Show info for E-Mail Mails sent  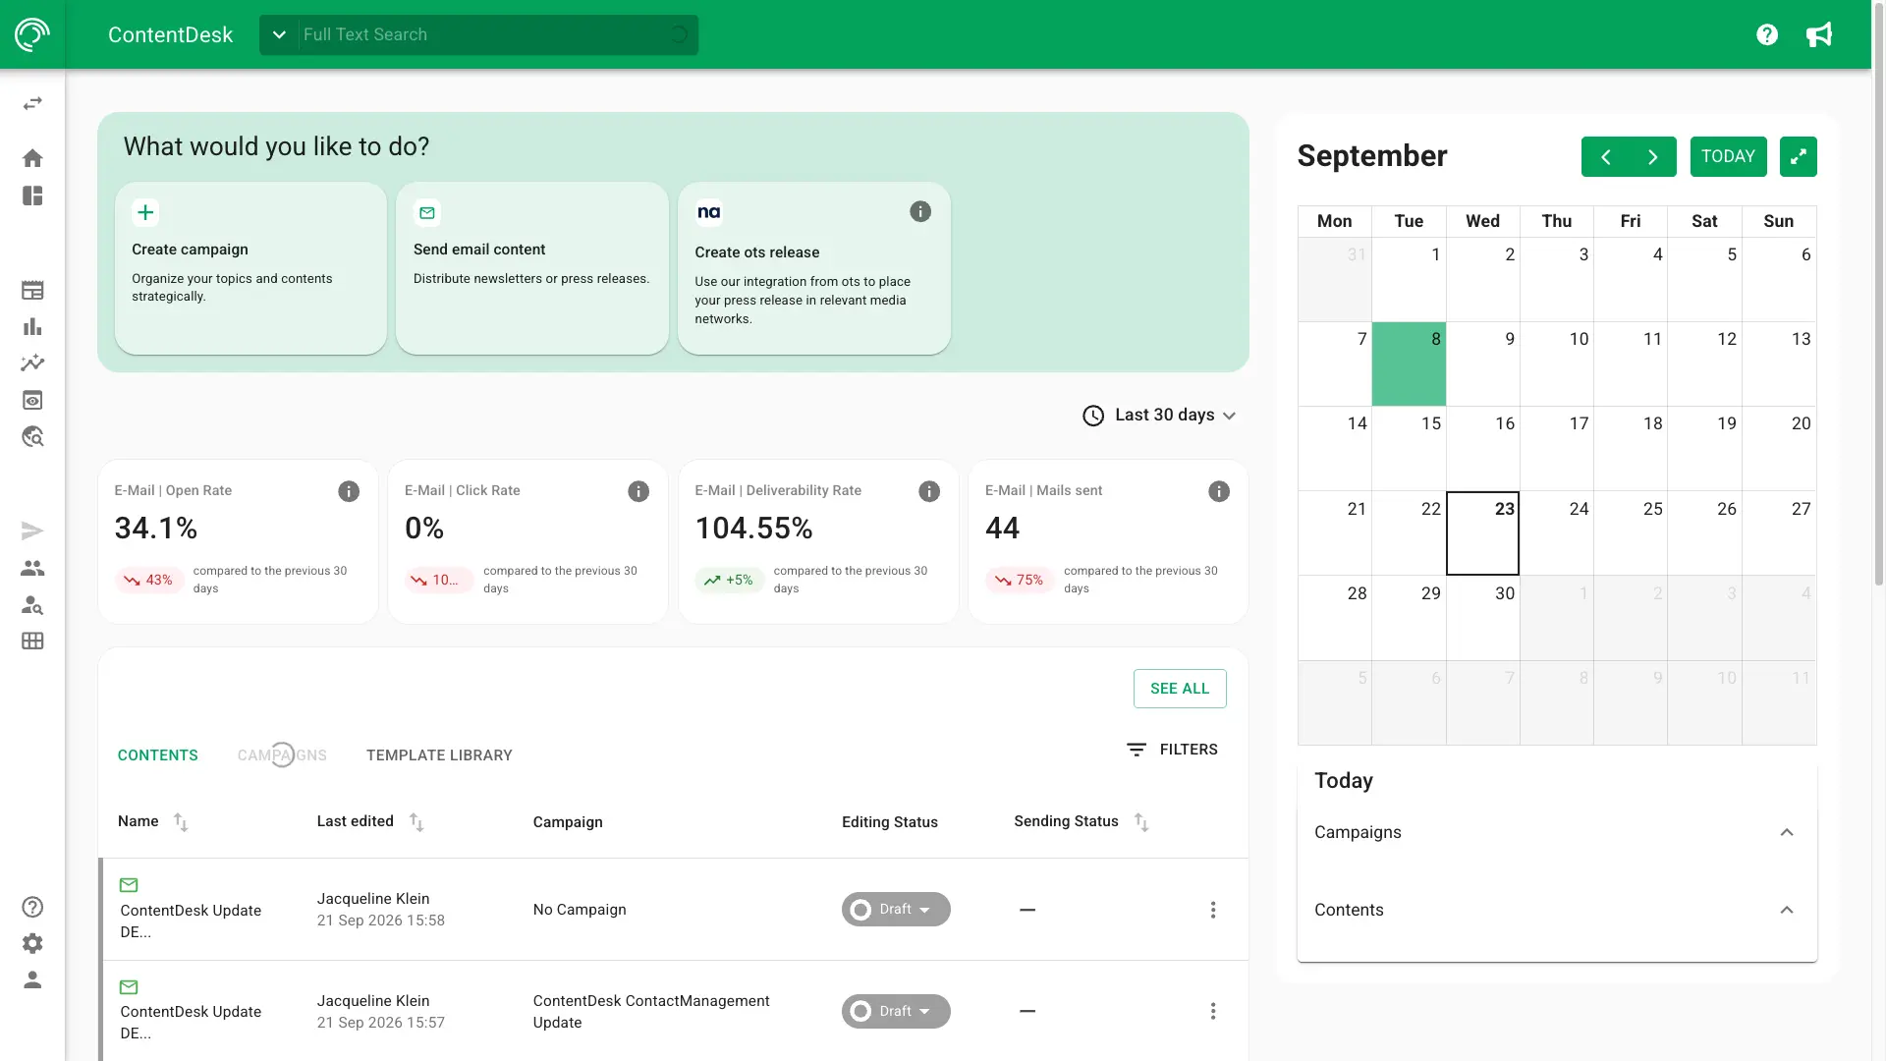coord(1219,491)
